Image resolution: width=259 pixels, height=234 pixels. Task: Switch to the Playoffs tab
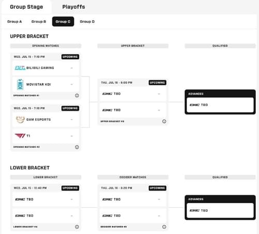tap(74, 7)
